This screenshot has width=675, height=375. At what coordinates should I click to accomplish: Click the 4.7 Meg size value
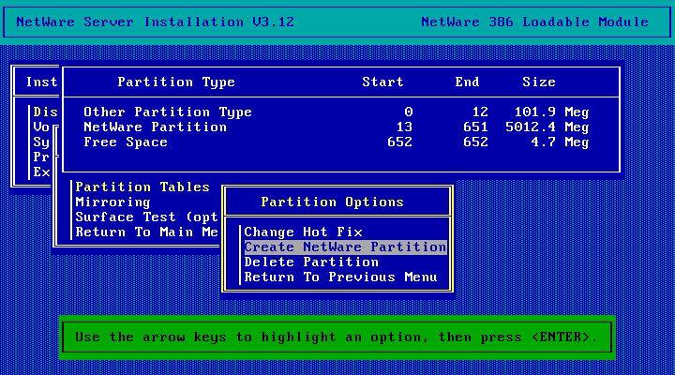coord(560,142)
